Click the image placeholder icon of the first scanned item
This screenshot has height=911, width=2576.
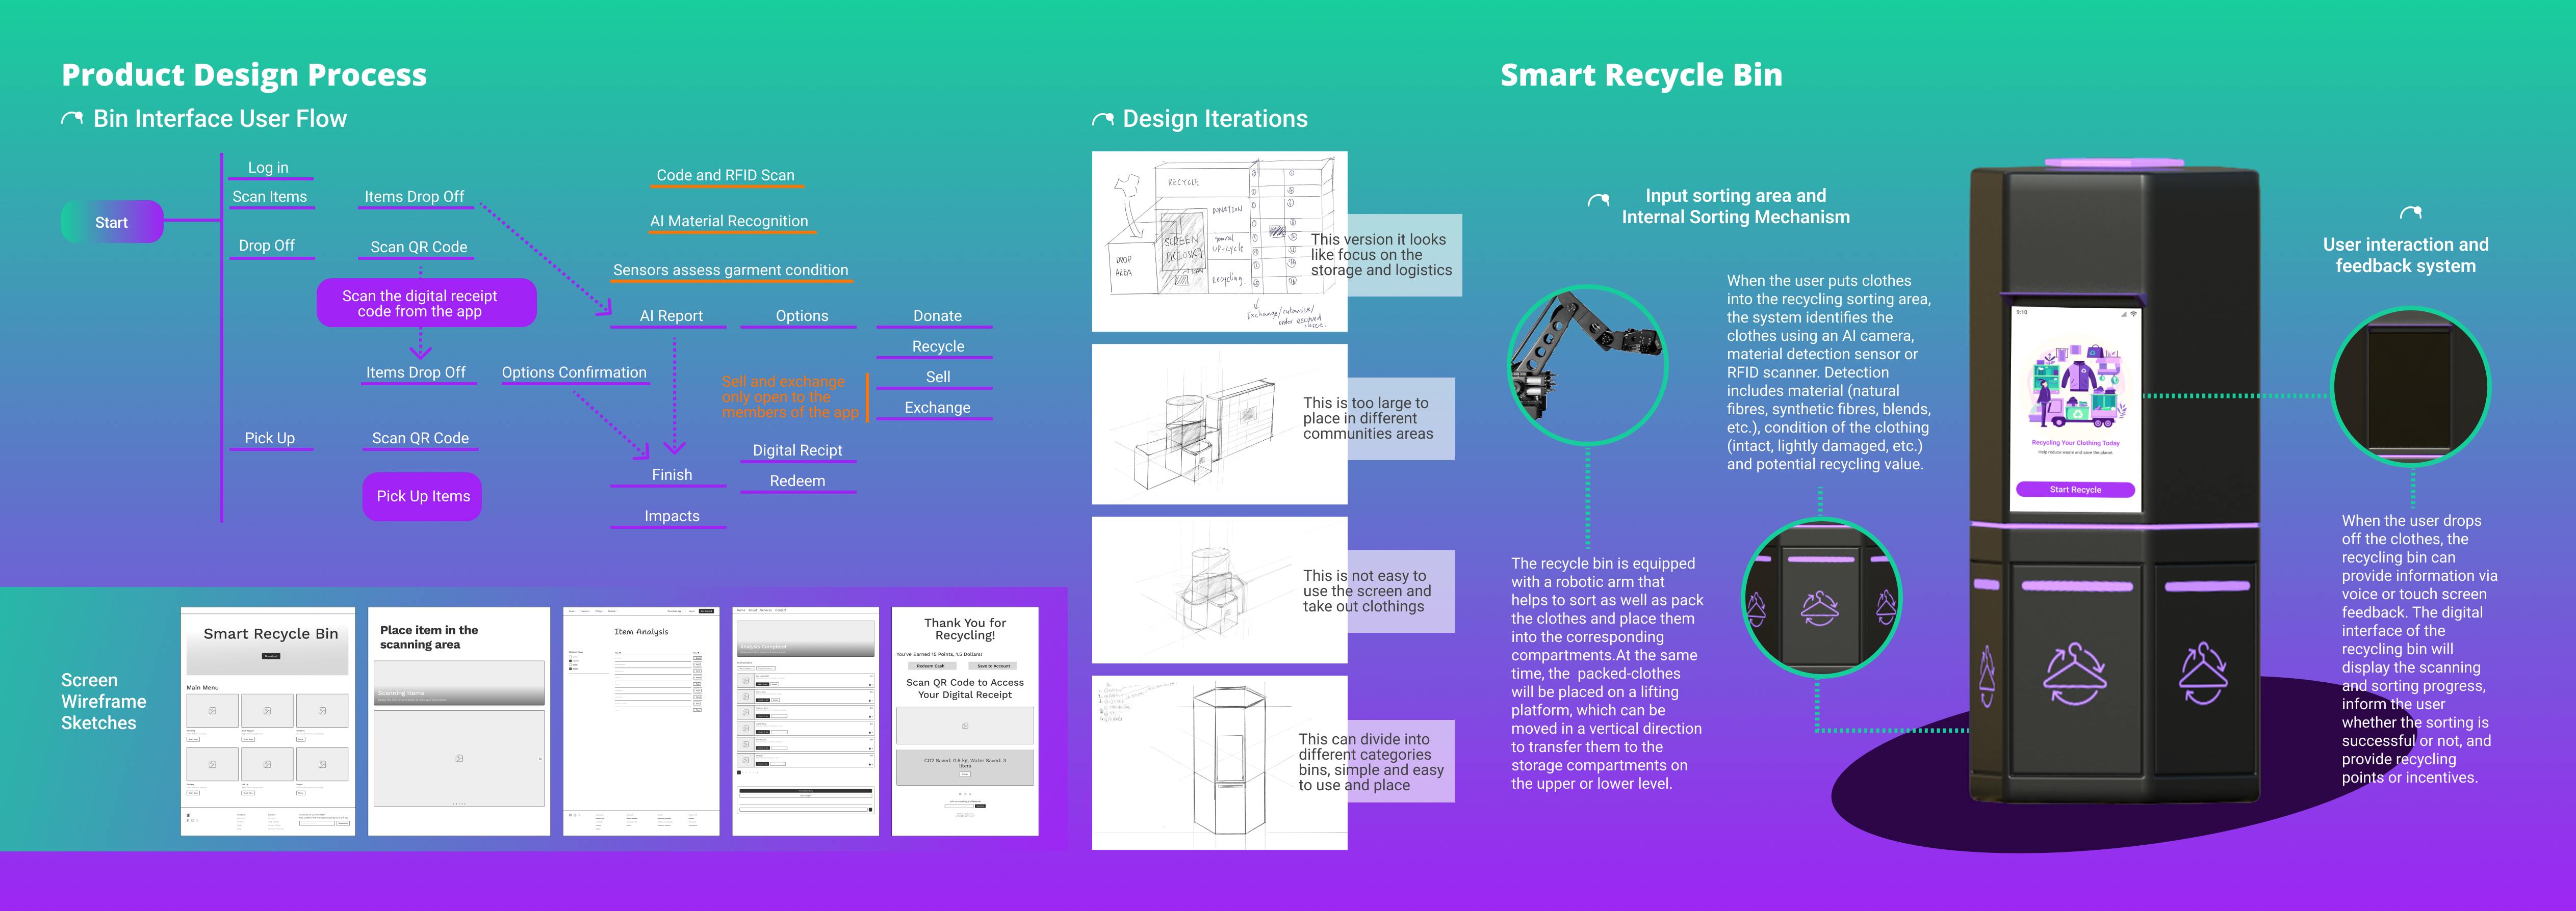pos(746,680)
